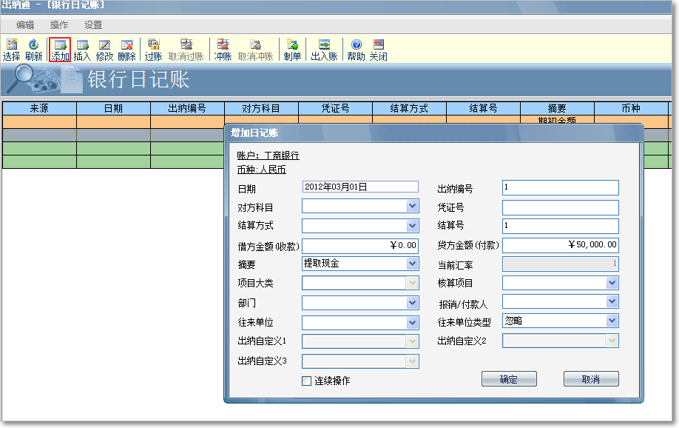Click the 确定 confirm button
Screen dimensions: 679x428
[509, 378]
